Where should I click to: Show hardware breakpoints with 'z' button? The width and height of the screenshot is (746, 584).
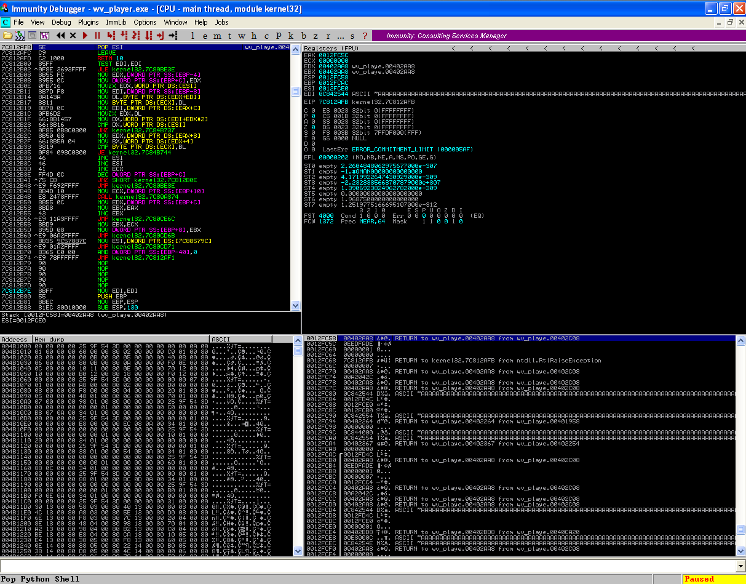tap(316, 36)
